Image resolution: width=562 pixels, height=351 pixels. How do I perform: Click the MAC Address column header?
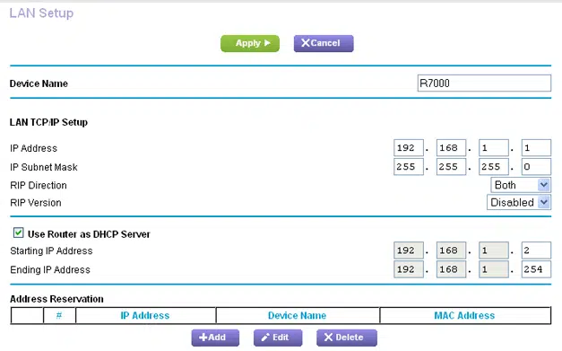[x=464, y=315]
